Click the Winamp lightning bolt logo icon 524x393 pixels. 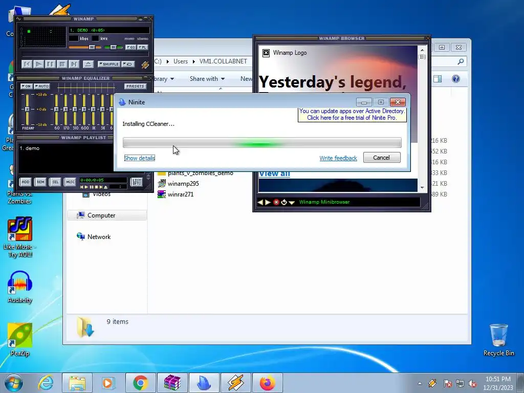click(145, 64)
